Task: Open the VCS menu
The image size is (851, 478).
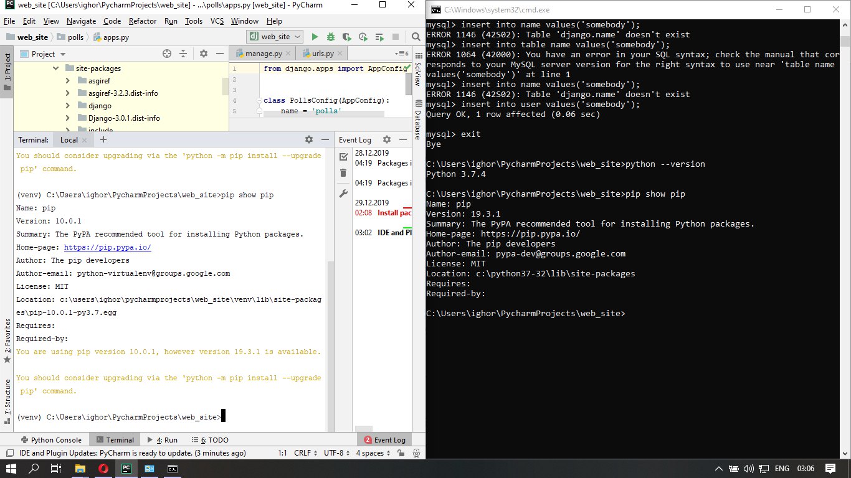Action: click(217, 21)
